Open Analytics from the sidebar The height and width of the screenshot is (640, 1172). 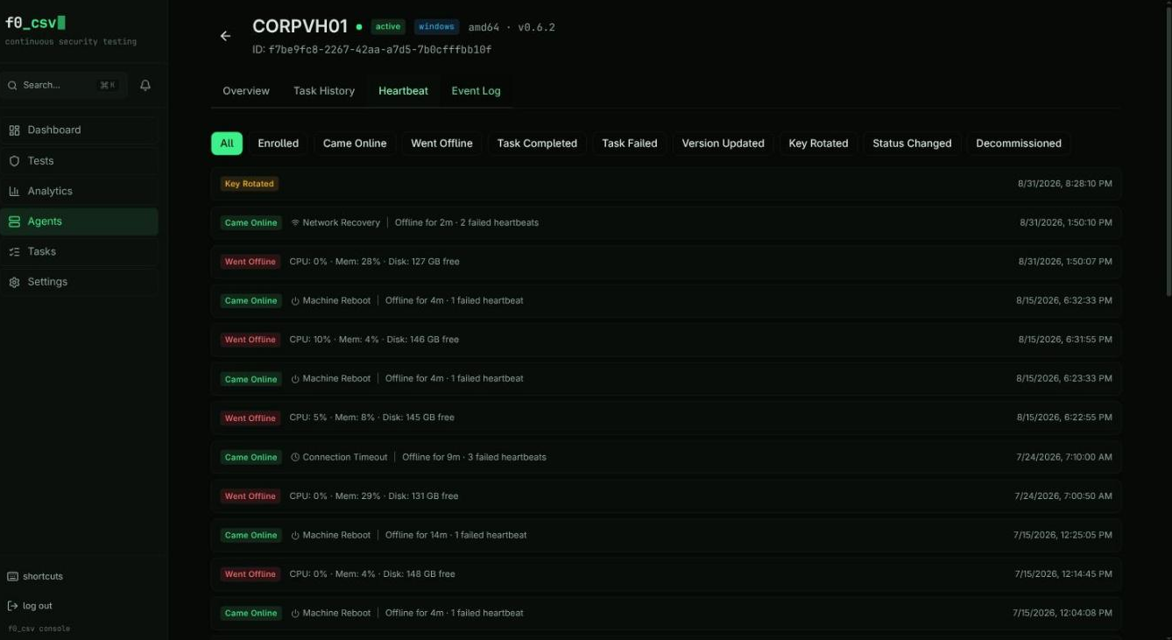[80, 191]
